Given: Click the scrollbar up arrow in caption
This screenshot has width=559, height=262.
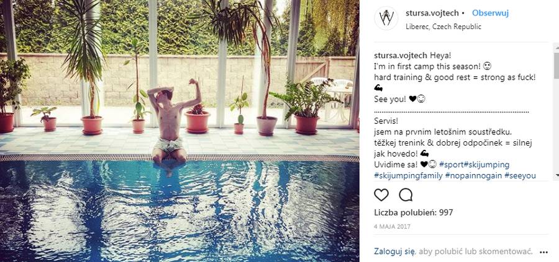Looking at the screenshot, I should click(556, 46).
